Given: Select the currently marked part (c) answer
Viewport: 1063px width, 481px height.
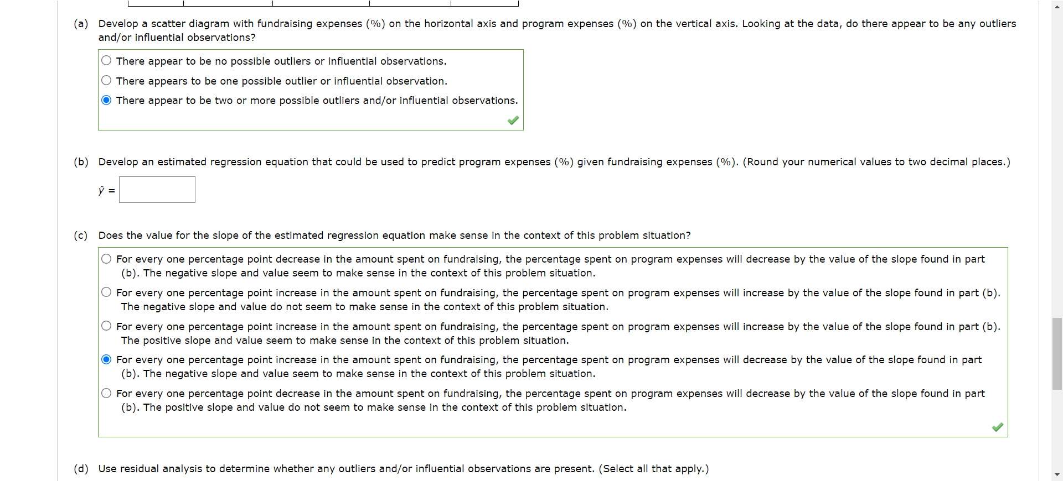Looking at the screenshot, I should [x=106, y=359].
